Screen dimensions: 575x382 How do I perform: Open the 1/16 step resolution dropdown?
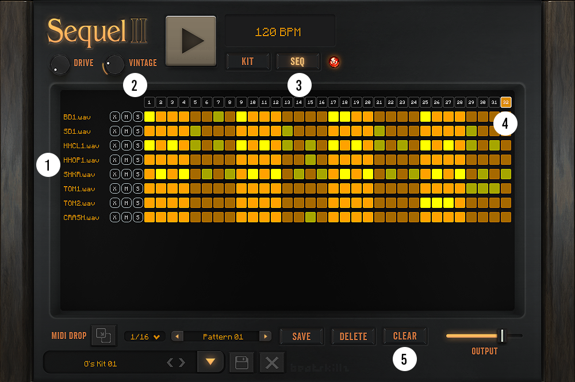(145, 337)
